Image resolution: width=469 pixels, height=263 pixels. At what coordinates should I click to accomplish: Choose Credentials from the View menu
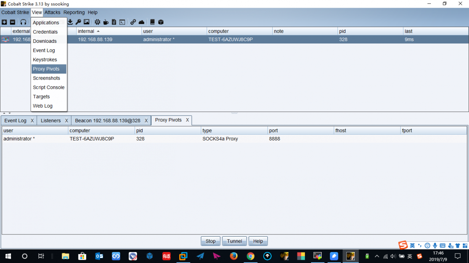pos(49,32)
